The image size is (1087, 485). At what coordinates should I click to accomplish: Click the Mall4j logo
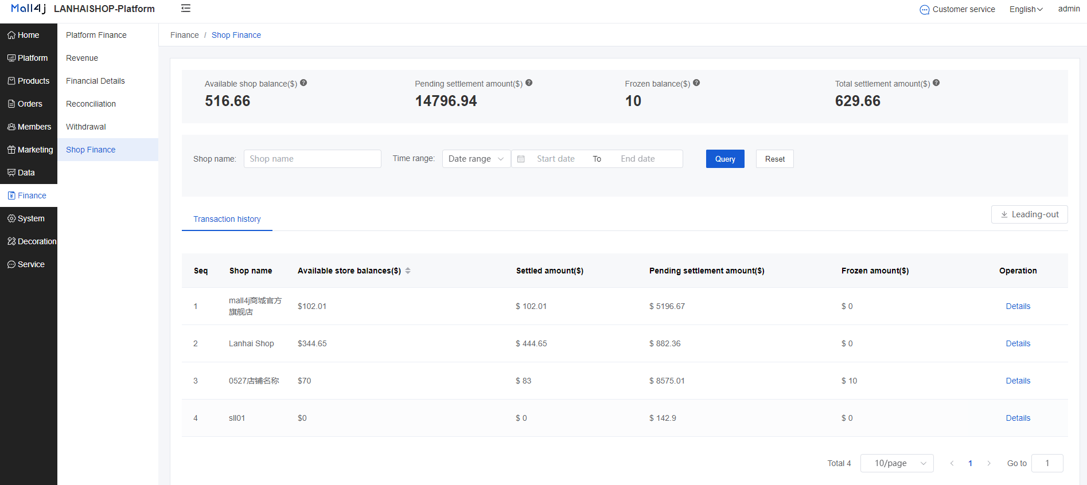click(28, 9)
